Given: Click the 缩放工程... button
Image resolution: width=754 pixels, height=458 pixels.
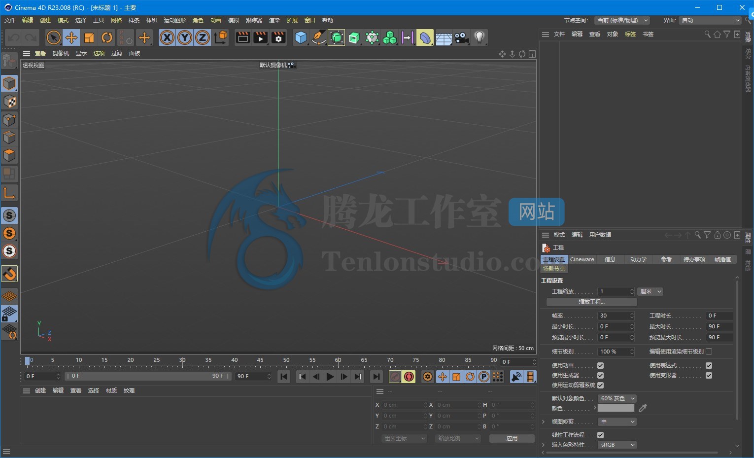Looking at the screenshot, I should pyautogui.click(x=591, y=302).
